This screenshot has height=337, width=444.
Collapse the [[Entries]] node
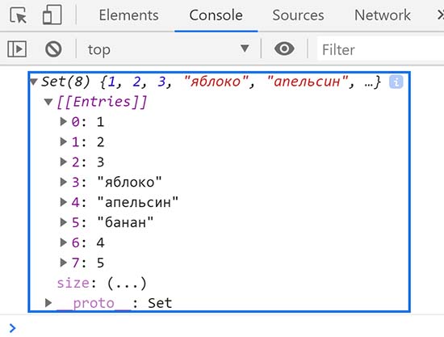(48, 102)
